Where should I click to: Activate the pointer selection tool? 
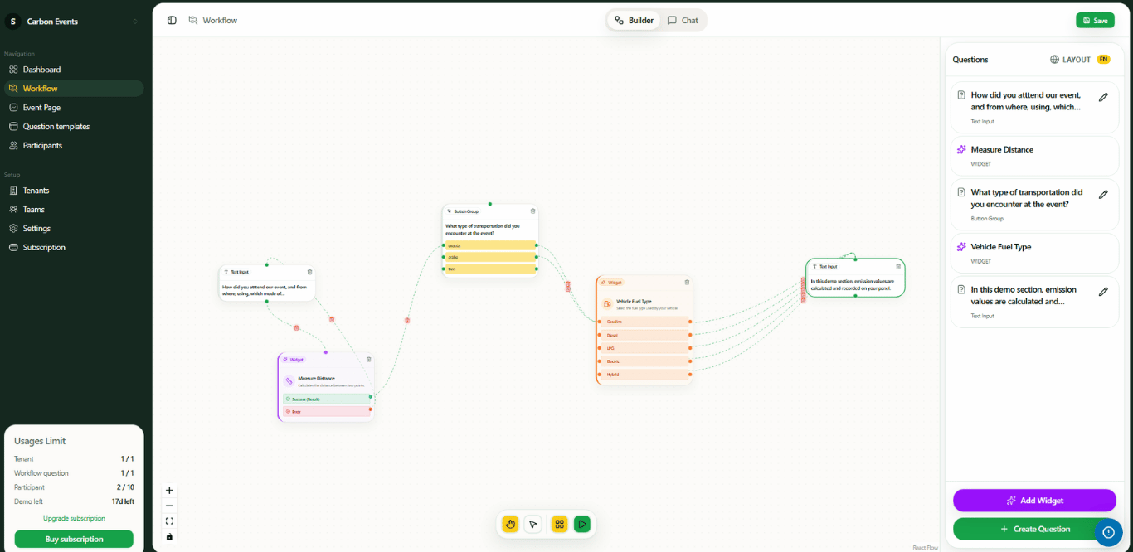coord(534,524)
